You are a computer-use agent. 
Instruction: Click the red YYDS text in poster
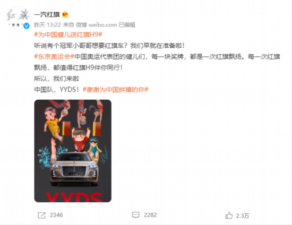tap(74, 197)
